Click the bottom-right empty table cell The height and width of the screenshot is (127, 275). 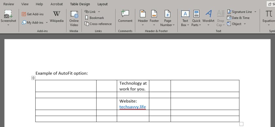[205, 119]
